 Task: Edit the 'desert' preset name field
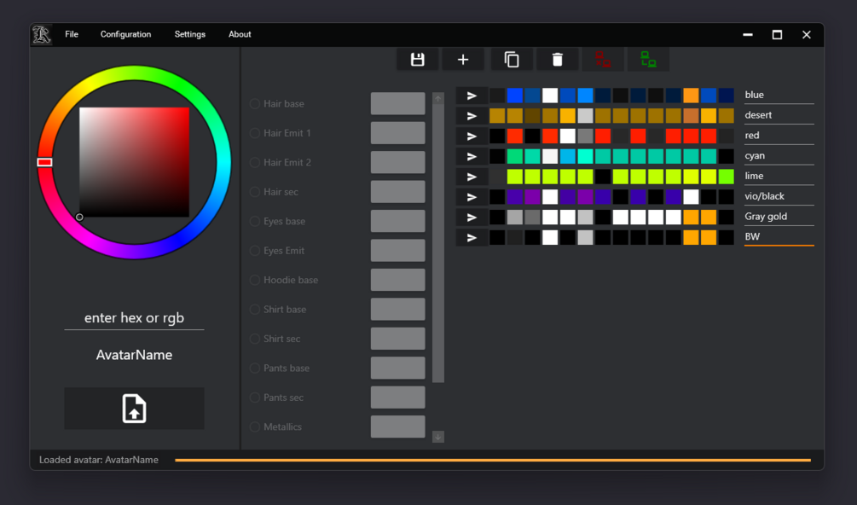click(x=779, y=115)
